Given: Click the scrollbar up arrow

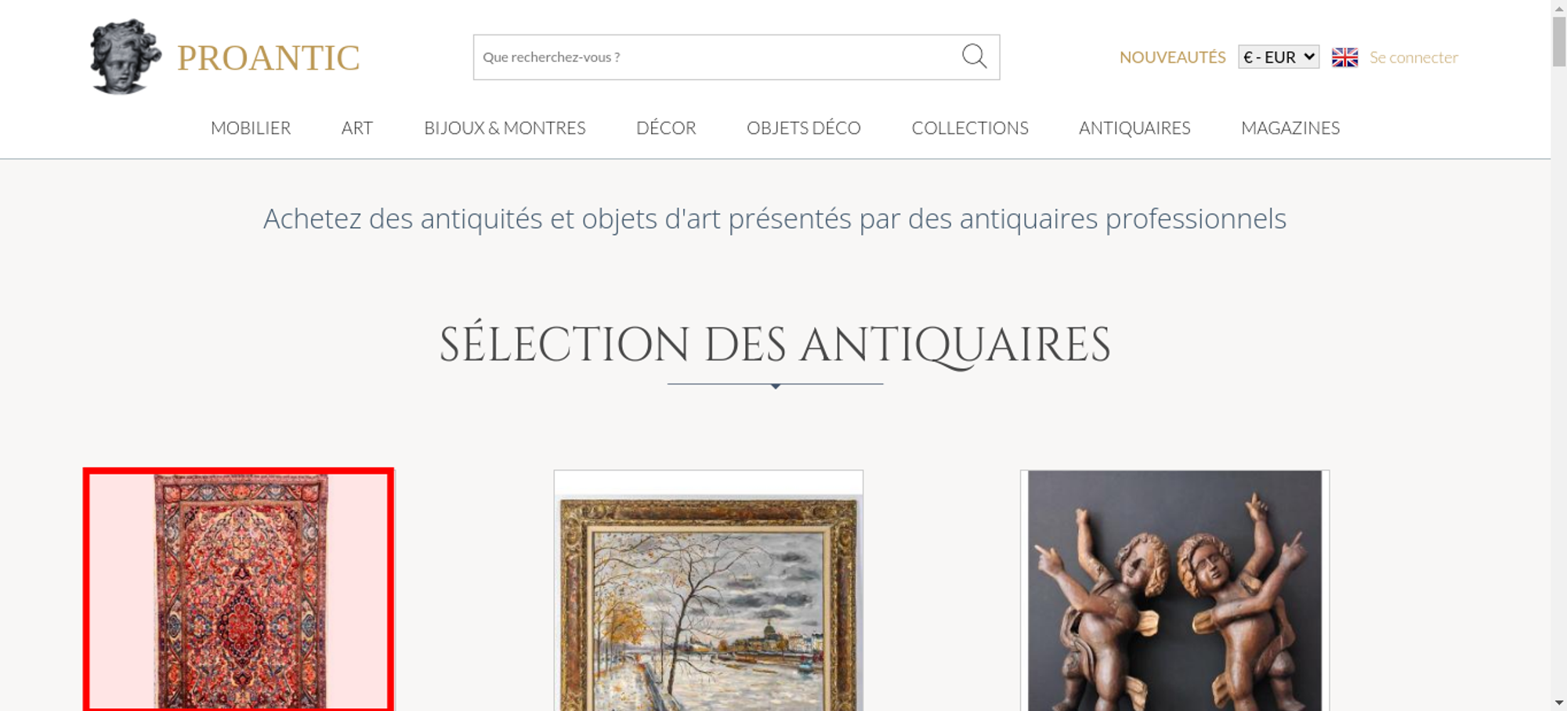Looking at the screenshot, I should pos(1559,7).
